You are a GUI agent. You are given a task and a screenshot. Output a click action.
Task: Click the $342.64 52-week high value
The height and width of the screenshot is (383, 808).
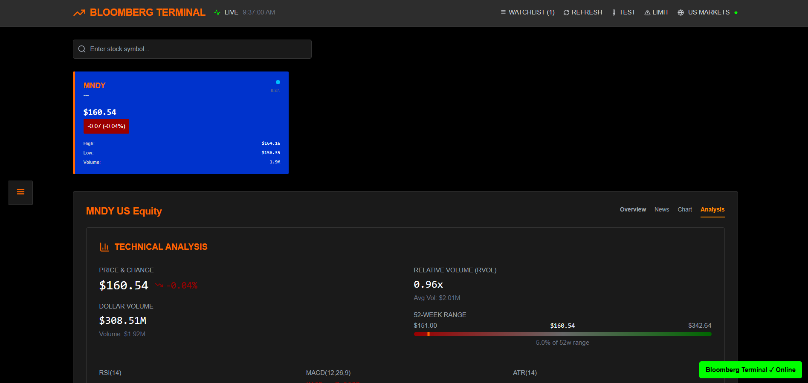click(x=700, y=326)
